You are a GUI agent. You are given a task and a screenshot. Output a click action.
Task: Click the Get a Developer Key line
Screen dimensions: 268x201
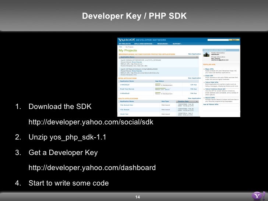[63, 152]
